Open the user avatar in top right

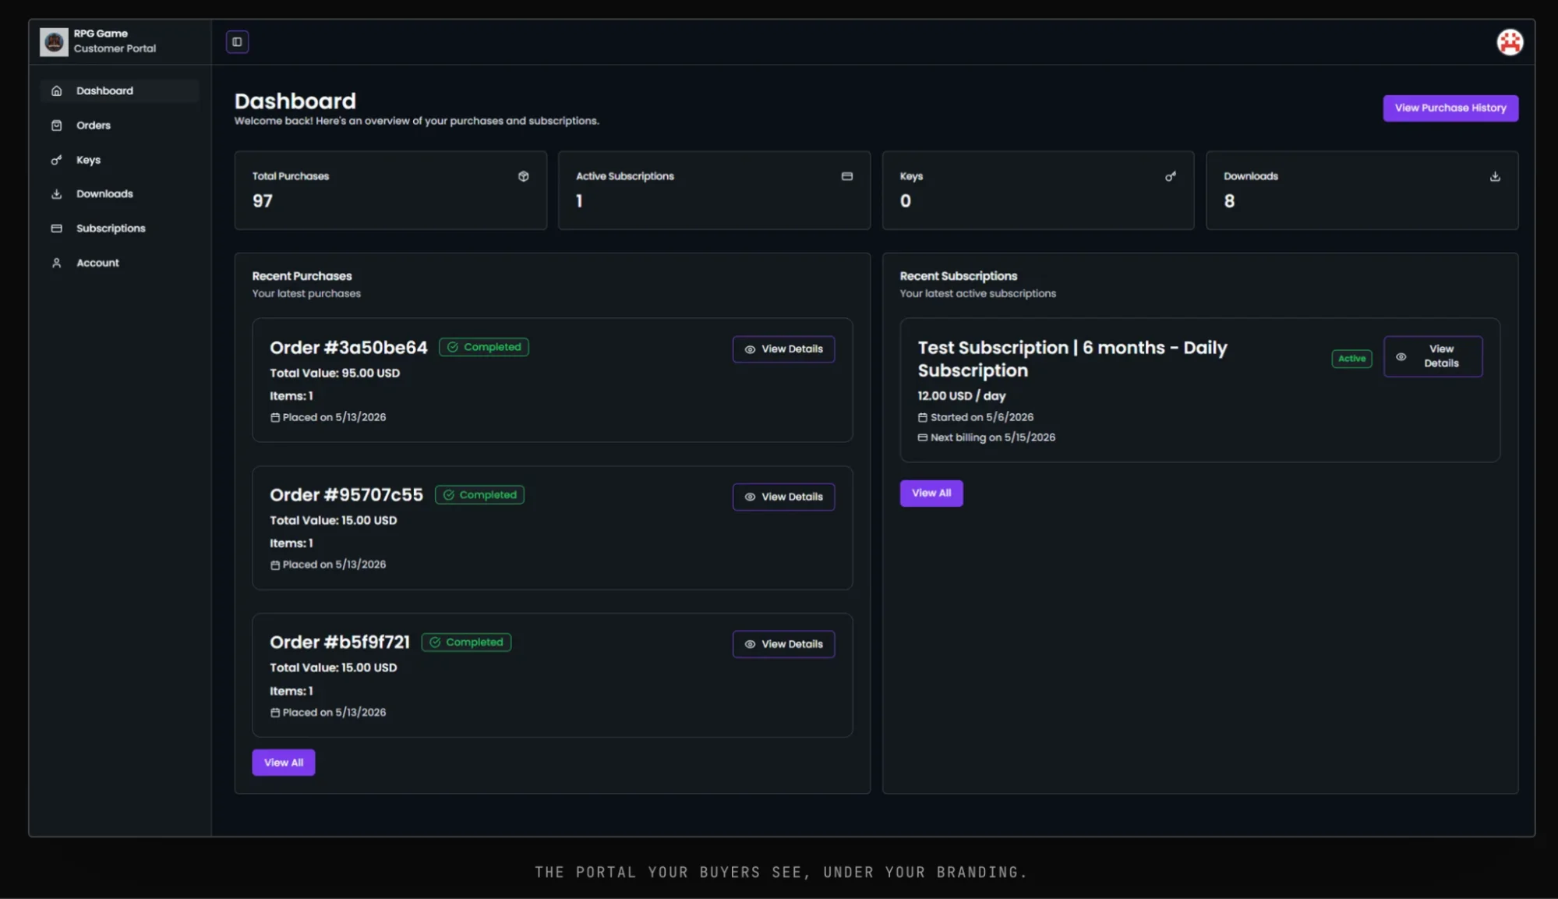pos(1510,42)
